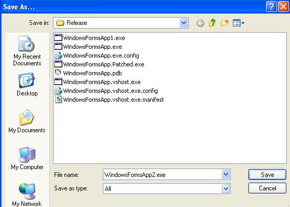The image size is (290, 207).
Task: Open My Computer place
Action: pos(27,158)
